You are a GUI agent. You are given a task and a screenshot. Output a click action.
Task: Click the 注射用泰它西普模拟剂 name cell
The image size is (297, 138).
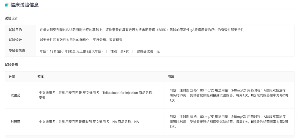point(89,121)
